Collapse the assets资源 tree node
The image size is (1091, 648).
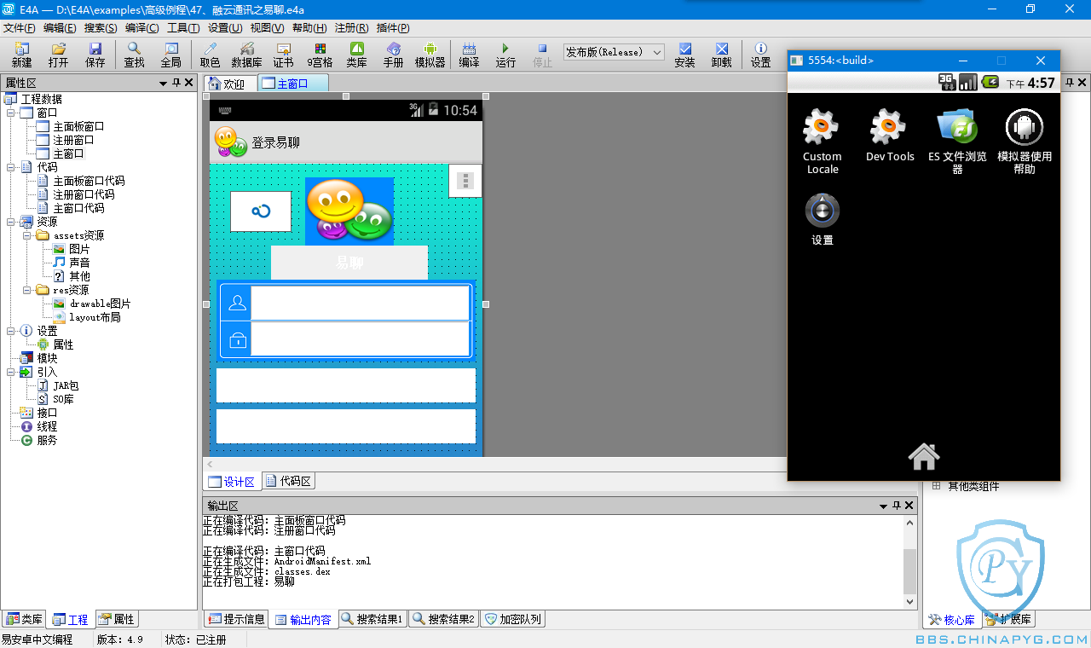27,235
